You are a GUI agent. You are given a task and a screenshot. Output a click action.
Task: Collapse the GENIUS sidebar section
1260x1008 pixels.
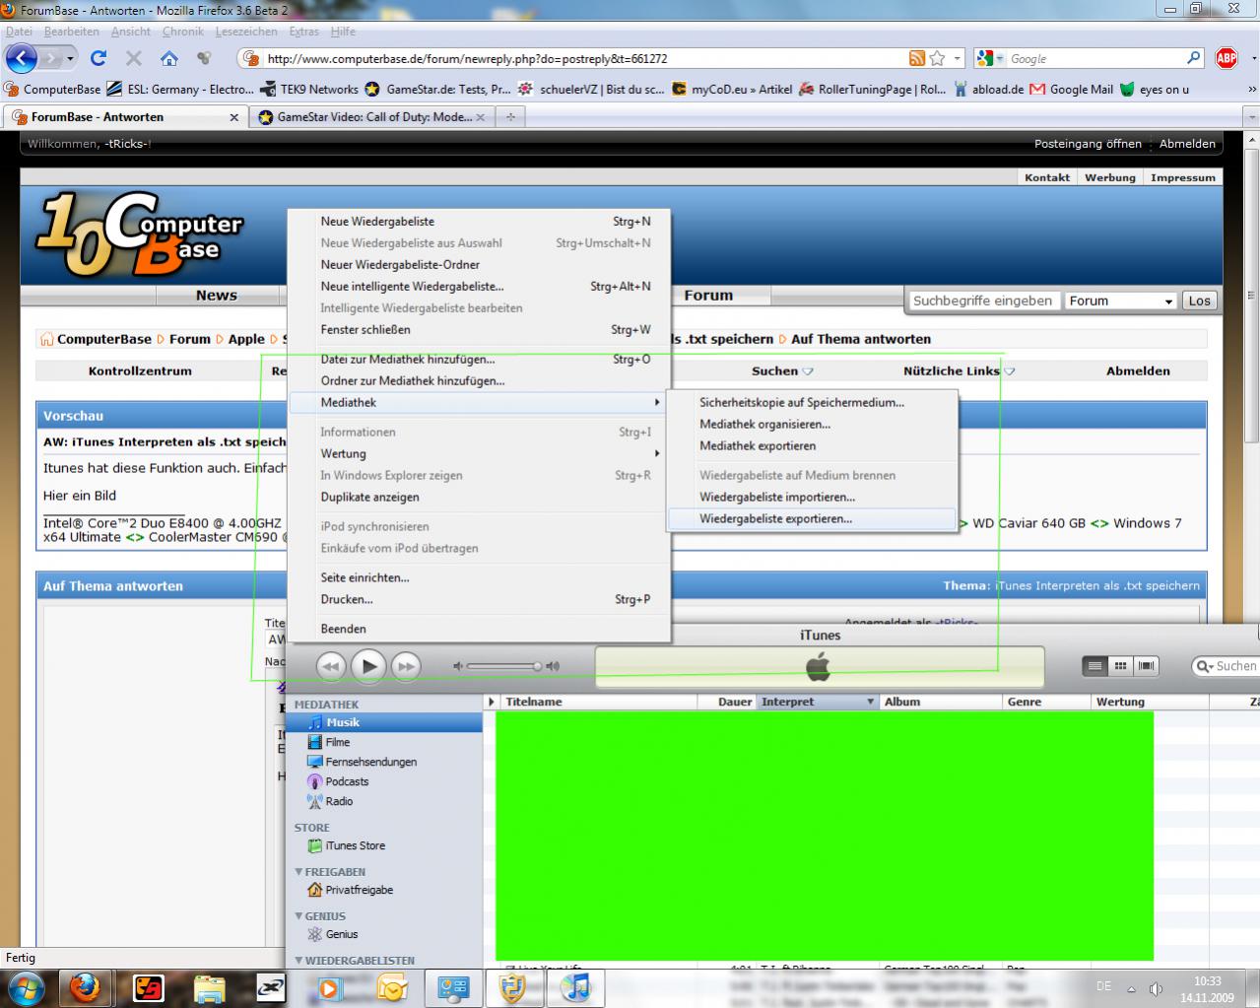click(x=298, y=916)
